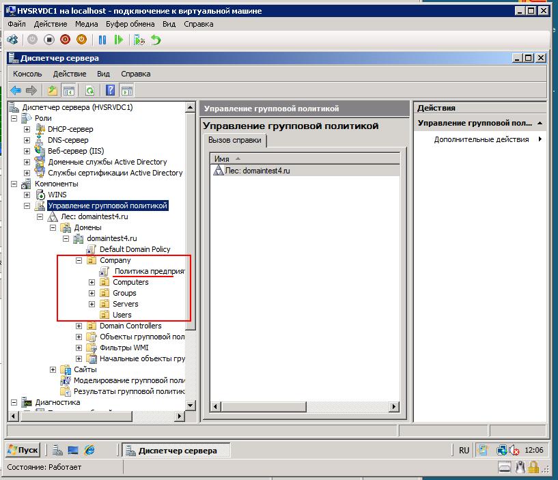
Task: Open the Справка menu in Server Manager
Action: [136, 74]
